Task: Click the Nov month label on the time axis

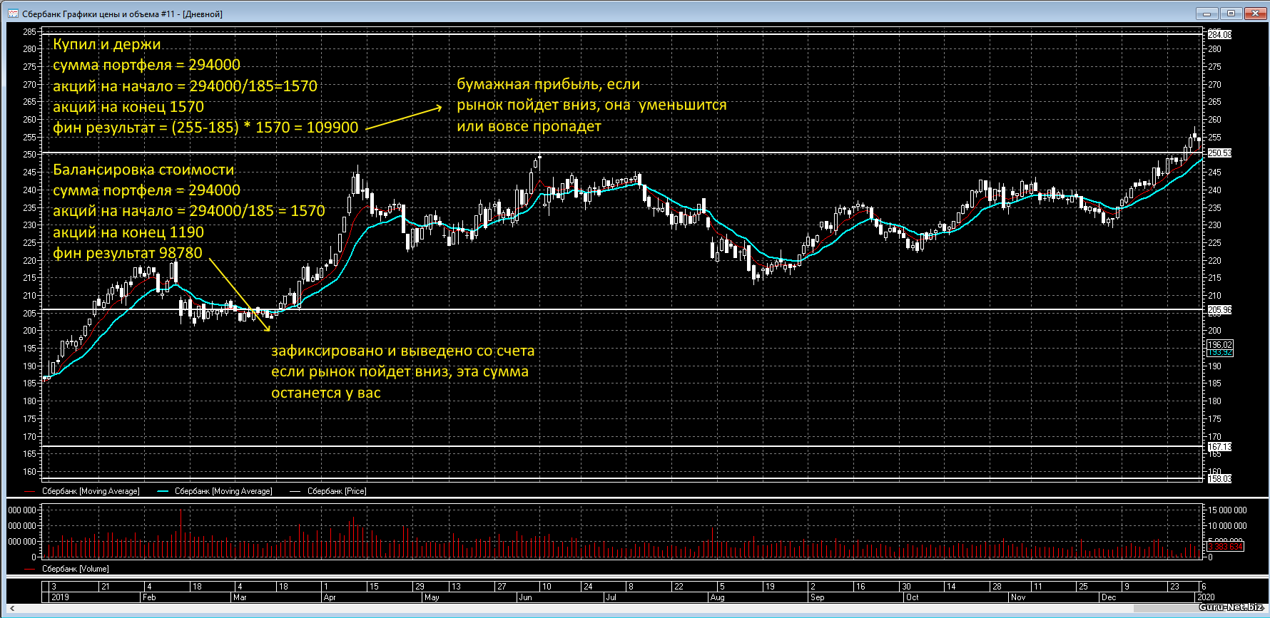Action: pos(1018,597)
